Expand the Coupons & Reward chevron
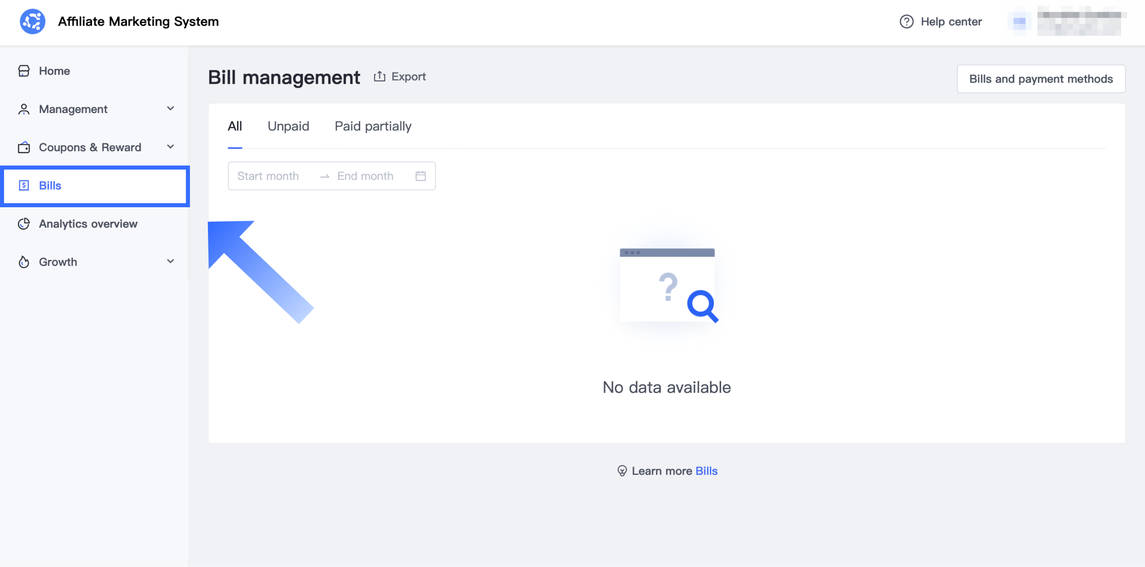The height and width of the screenshot is (567, 1145). click(170, 147)
